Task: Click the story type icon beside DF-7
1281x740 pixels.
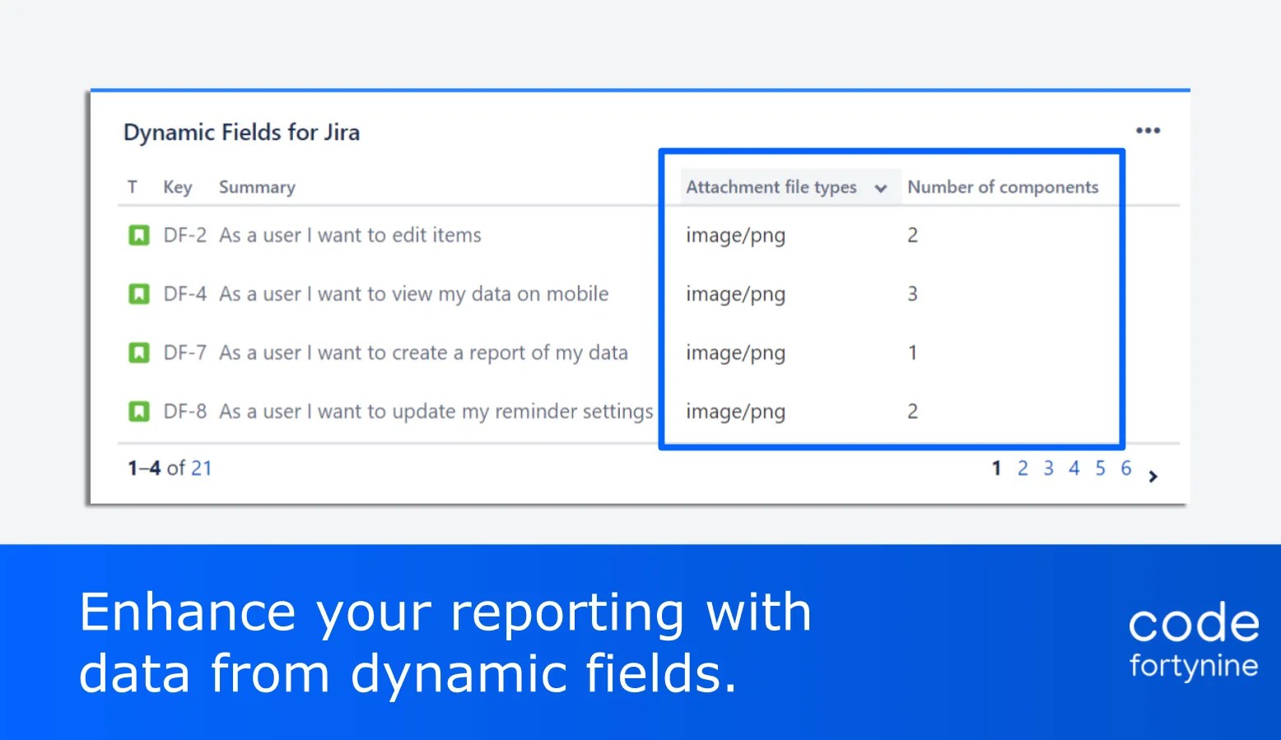Action: pyautogui.click(x=139, y=352)
